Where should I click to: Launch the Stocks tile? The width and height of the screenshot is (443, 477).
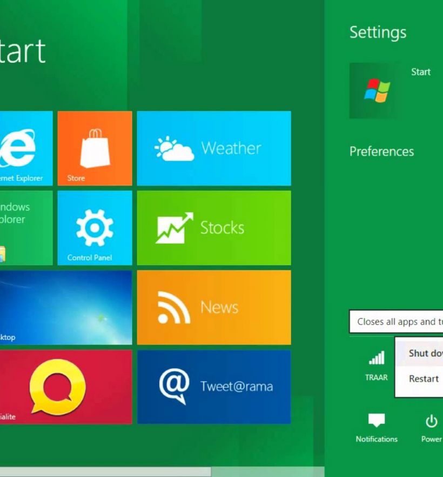pyautogui.click(x=214, y=228)
